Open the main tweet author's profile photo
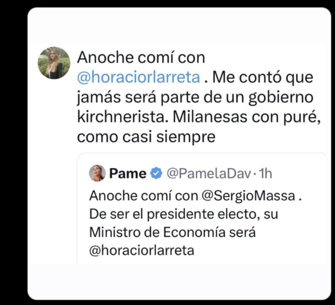335x305 pixels. (x=54, y=63)
